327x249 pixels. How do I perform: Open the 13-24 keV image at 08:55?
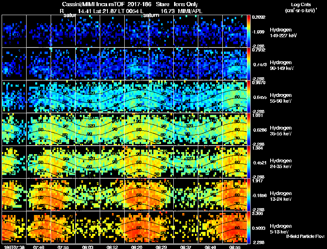click(235, 195)
